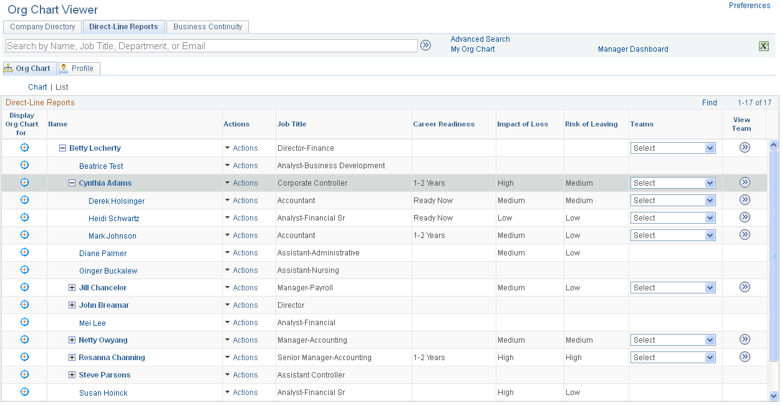Open Preferences
The height and width of the screenshot is (405, 782).
click(x=749, y=6)
